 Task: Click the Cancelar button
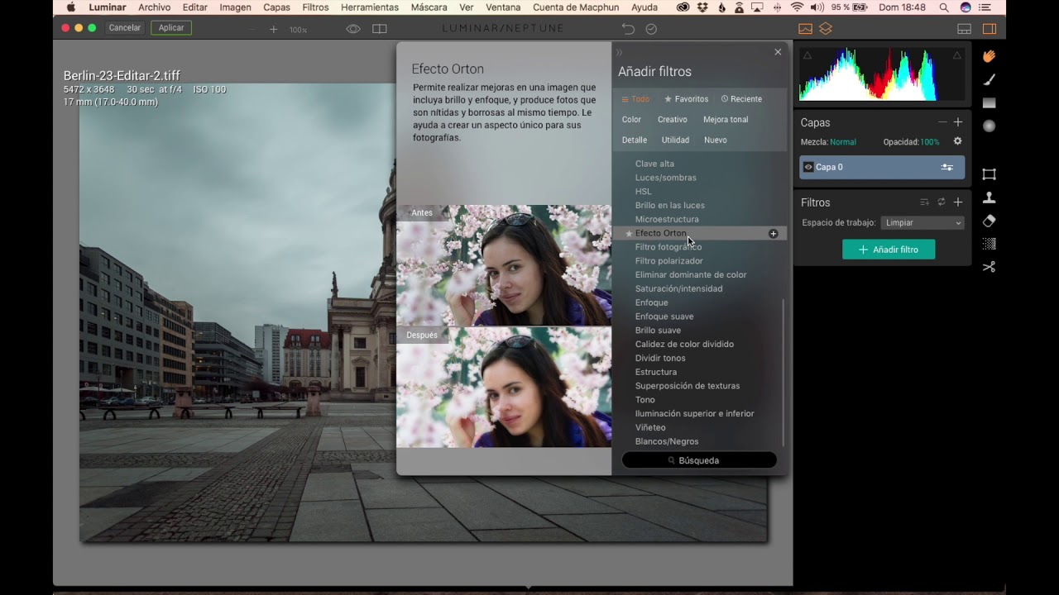(125, 28)
